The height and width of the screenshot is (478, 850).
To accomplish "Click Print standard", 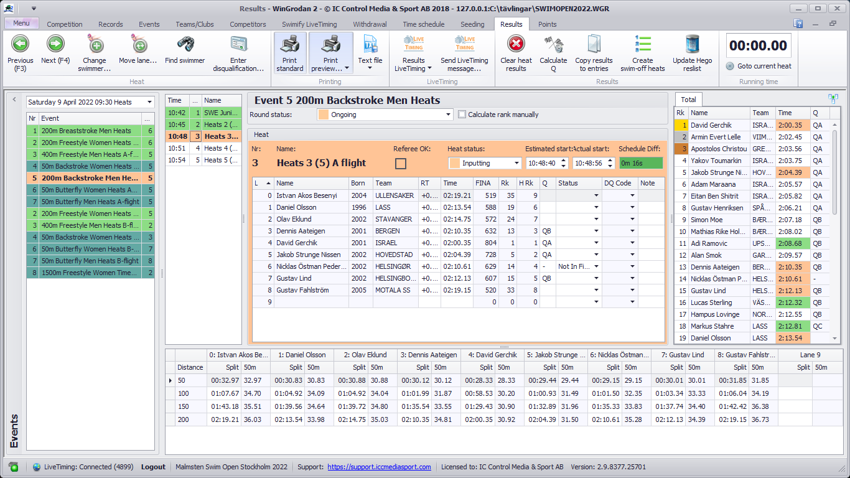I will click(290, 53).
